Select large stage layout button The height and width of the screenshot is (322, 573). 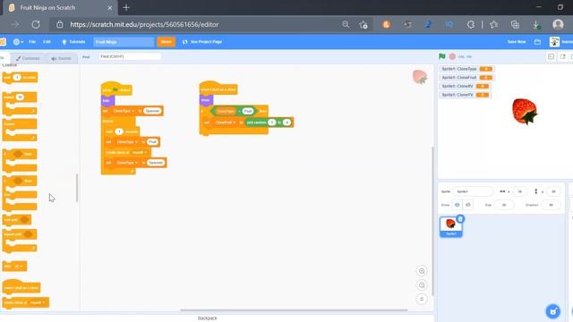coord(562,56)
